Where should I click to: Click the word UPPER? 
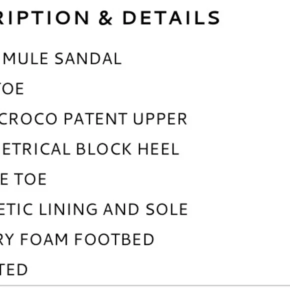160,118
